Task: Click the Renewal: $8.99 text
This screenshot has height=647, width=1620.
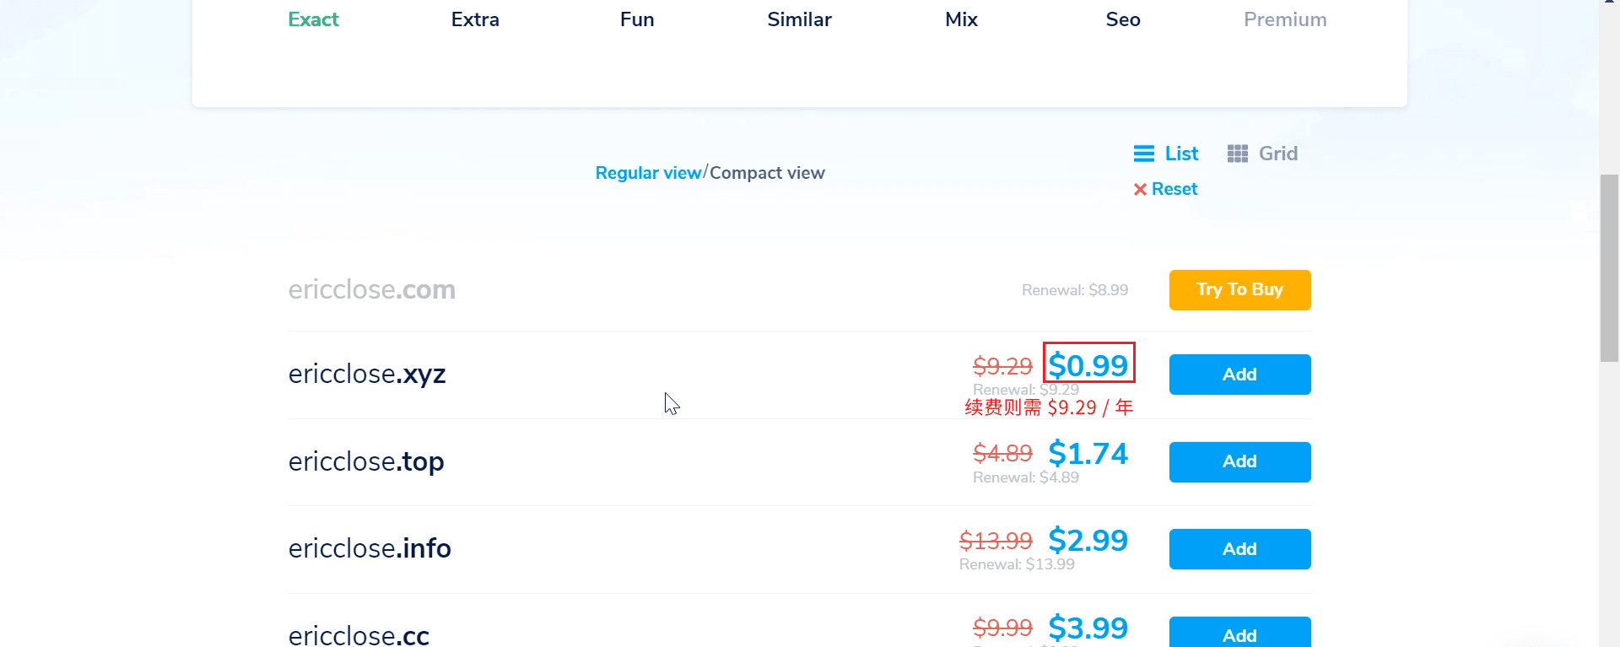Action: (x=1075, y=290)
